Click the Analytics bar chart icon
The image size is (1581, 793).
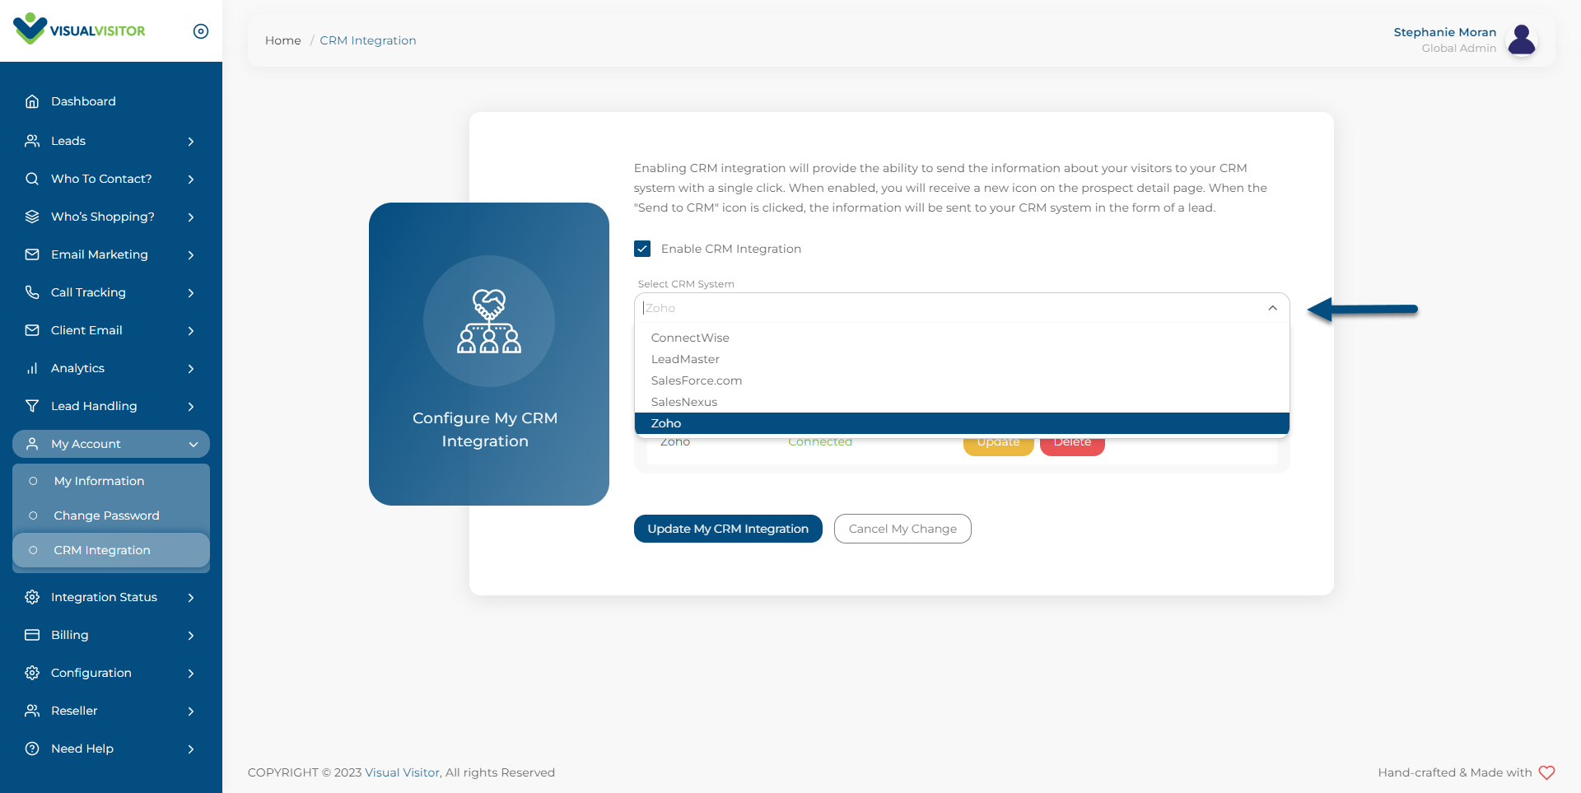pyautogui.click(x=32, y=368)
